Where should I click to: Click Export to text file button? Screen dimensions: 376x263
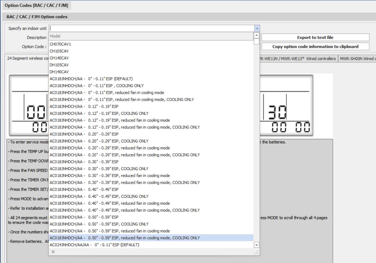pos(315,38)
